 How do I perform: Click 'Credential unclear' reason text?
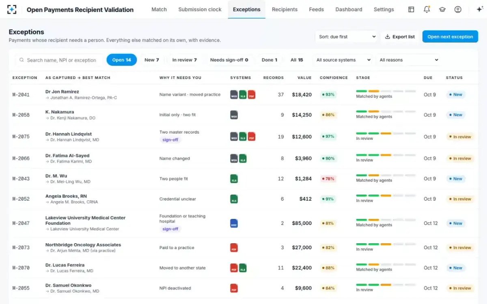tap(178, 199)
